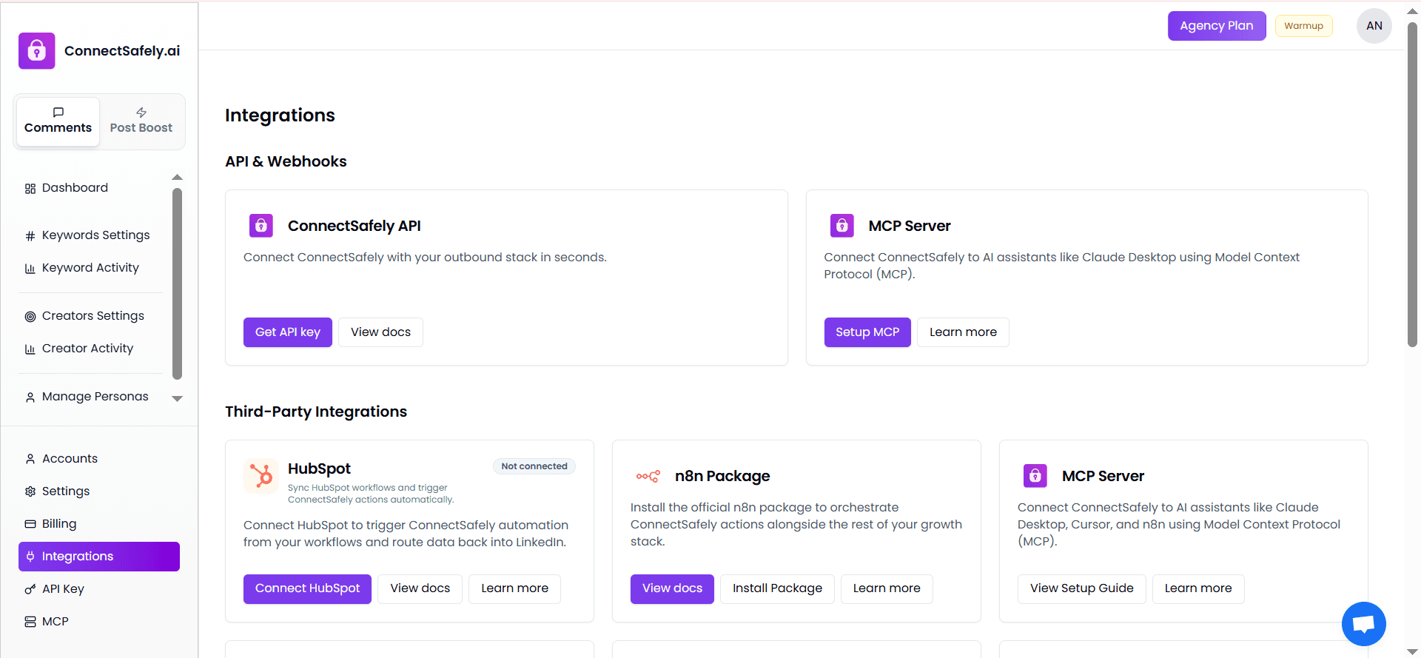This screenshot has height=658, width=1421.
Task: Click the gear icon beside Settings
Action: (30, 491)
